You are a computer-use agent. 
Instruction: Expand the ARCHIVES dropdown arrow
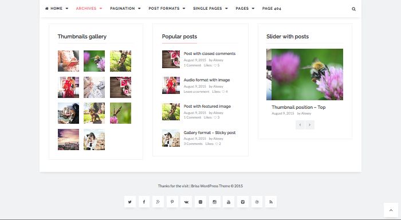tap(101, 9)
